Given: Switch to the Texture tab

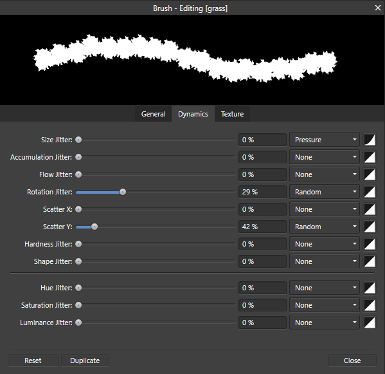Looking at the screenshot, I should [232, 114].
